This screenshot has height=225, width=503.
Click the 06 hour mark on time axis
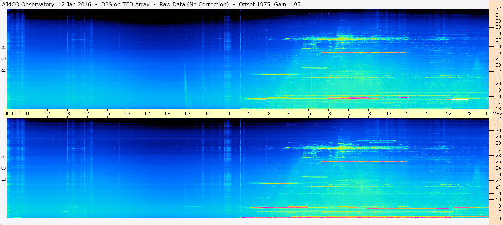128,114
